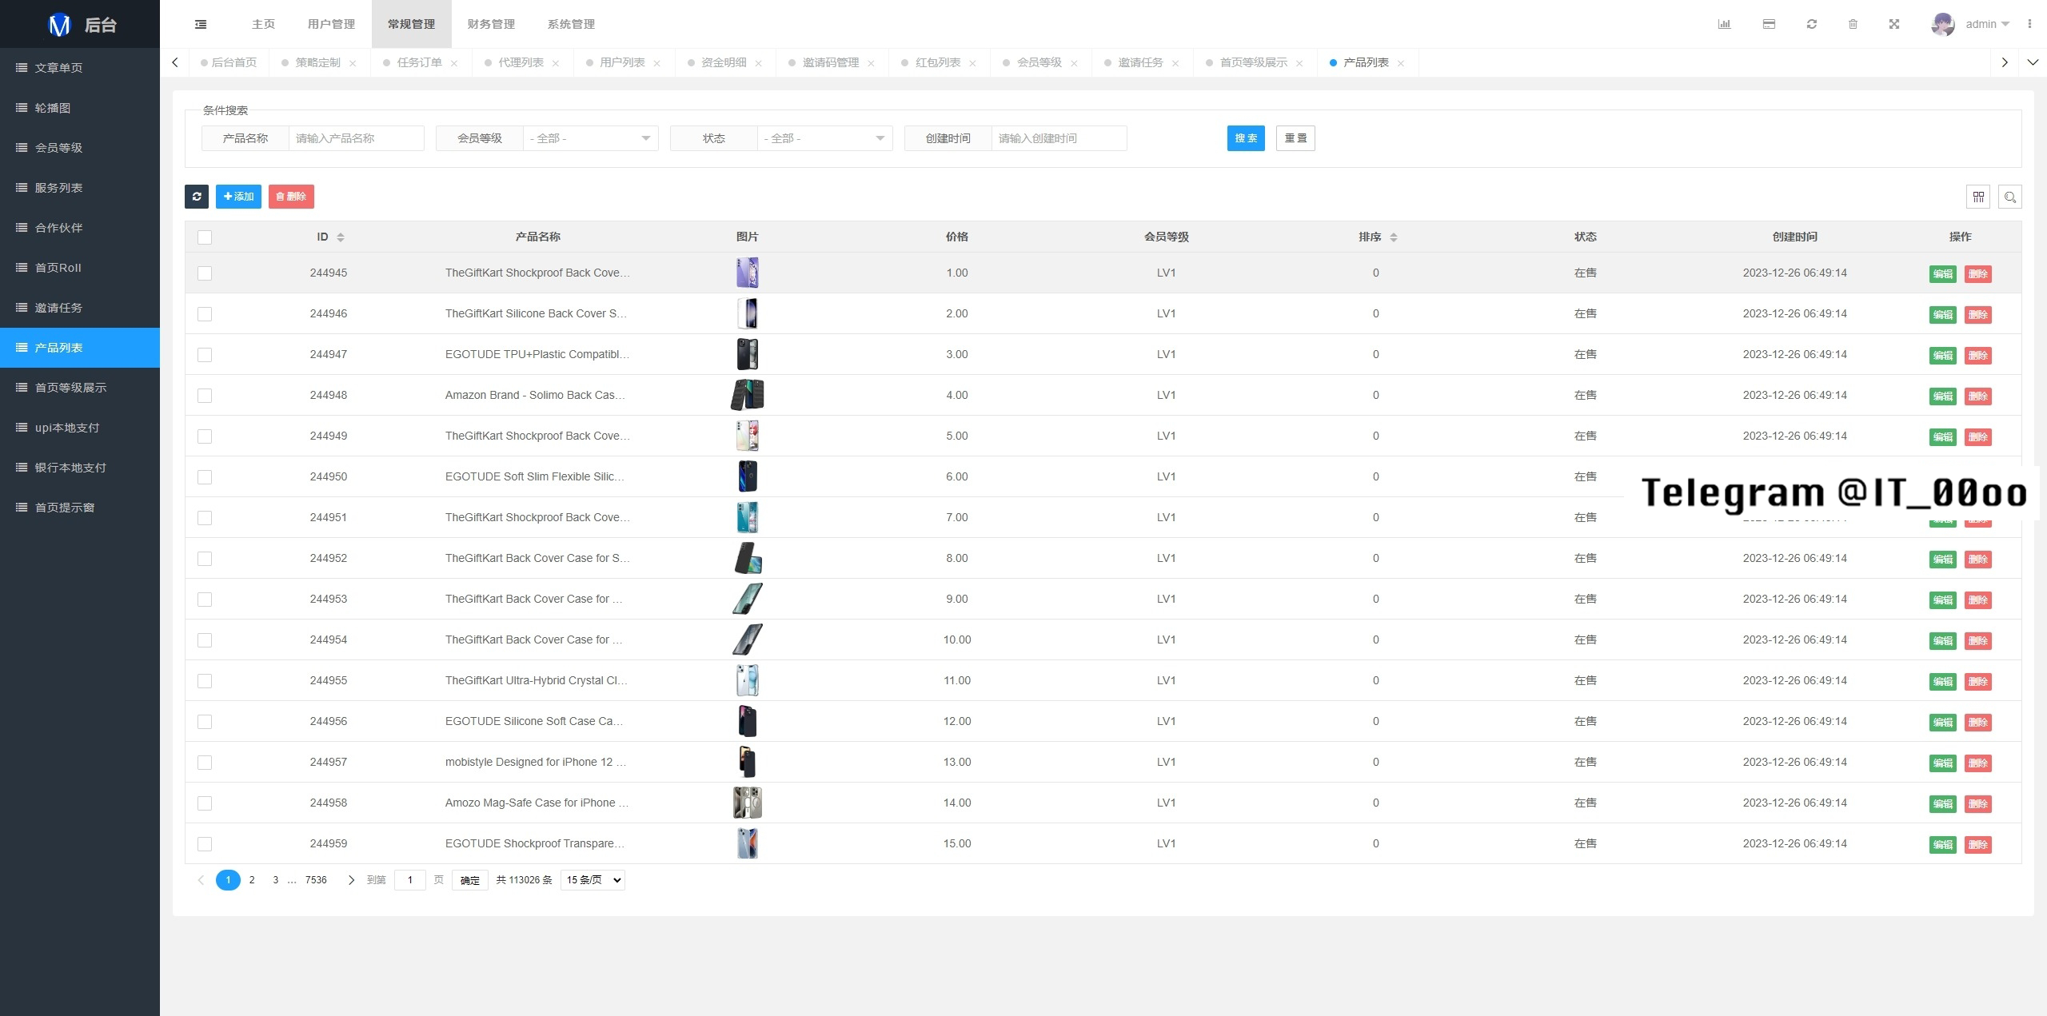2047x1016 pixels.
Task: Click the 重置 reset button
Action: pyautogui.click(x=1295, y=138)
